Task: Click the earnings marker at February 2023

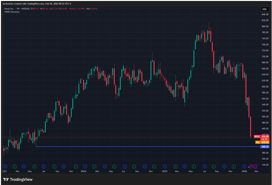Action: point(15,167)
